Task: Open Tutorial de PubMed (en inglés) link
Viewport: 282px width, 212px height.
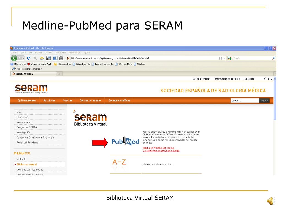Action: coord(158,148)
